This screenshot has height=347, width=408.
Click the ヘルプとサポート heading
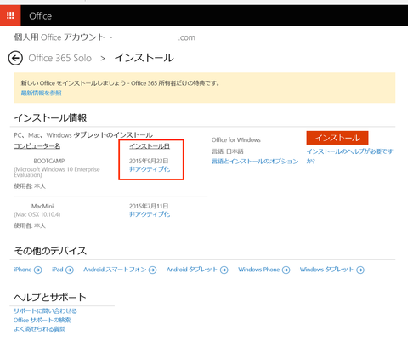pos(50,297)
